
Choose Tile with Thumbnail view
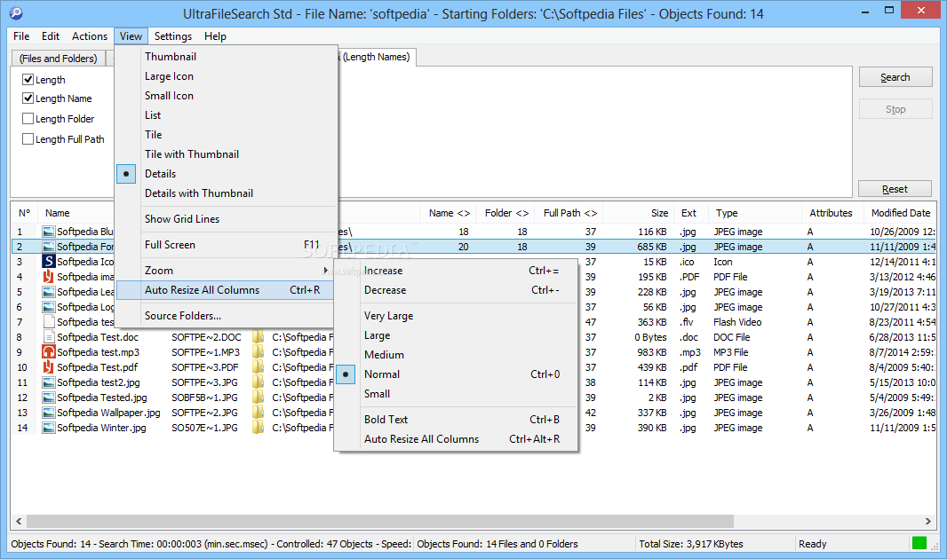[x=225, y=154]
